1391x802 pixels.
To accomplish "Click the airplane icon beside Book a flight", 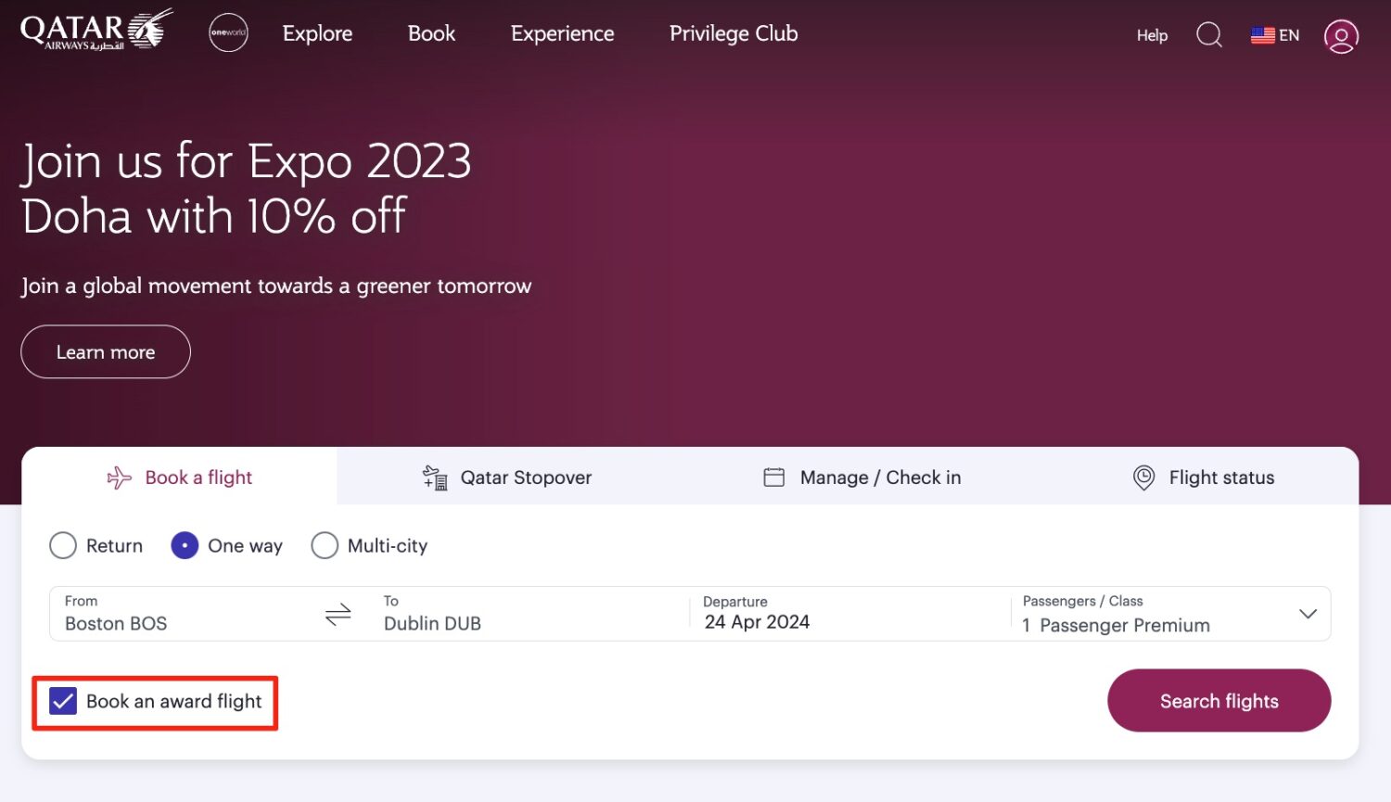I will [x=118, y=477].
